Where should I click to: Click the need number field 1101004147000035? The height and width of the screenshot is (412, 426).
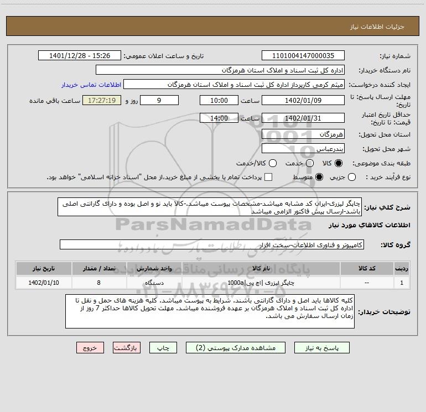pos(303,56)
